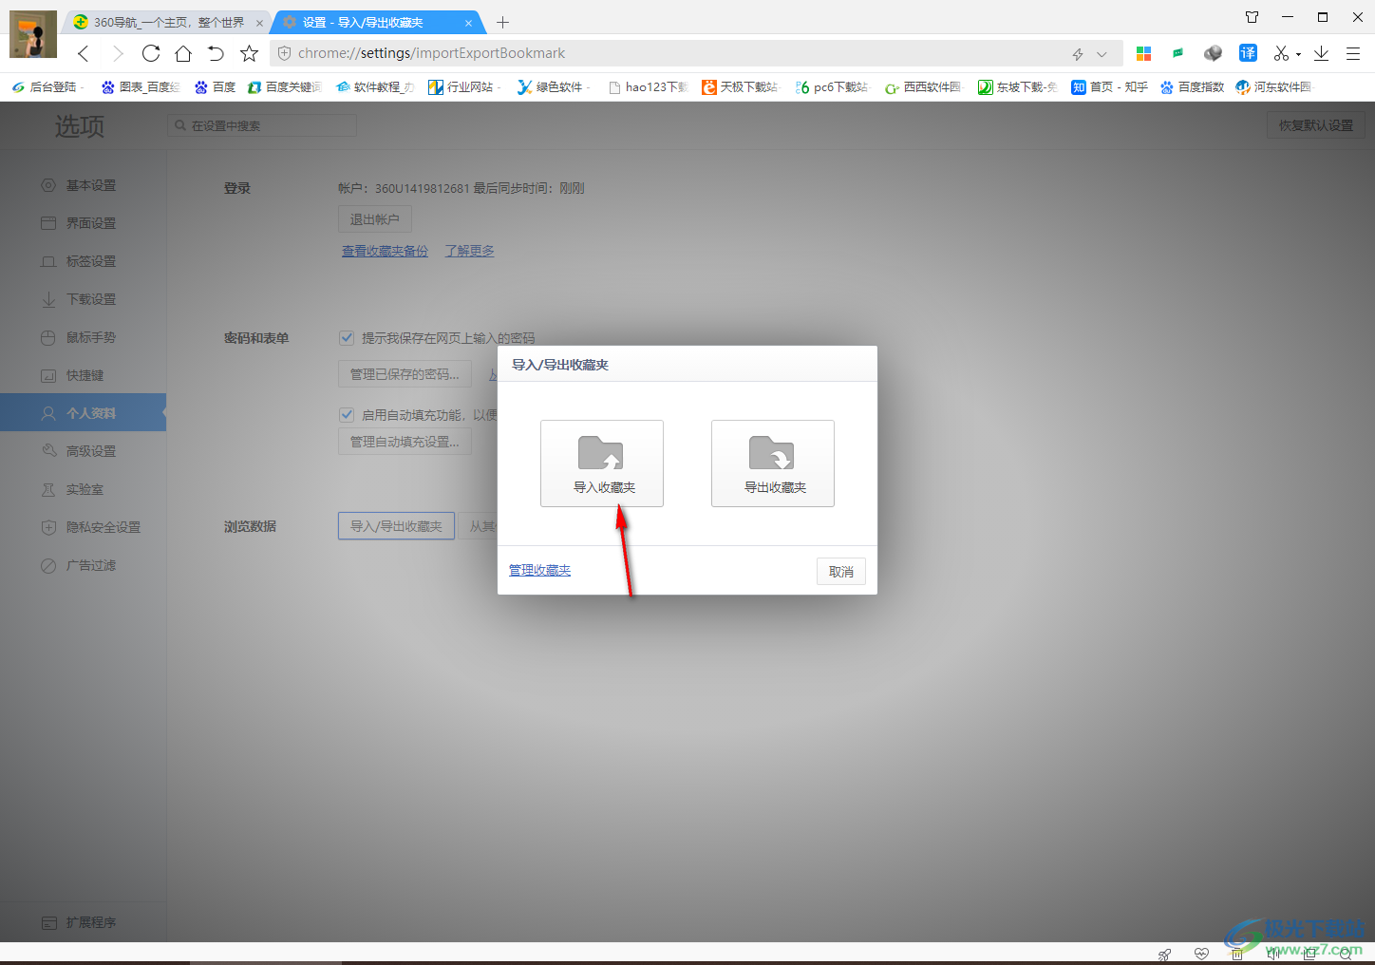Viewport: 1375px width, 965px height.
Task: Toggle the 启用自动填充功能 checkbox
Action: [347, 414]
